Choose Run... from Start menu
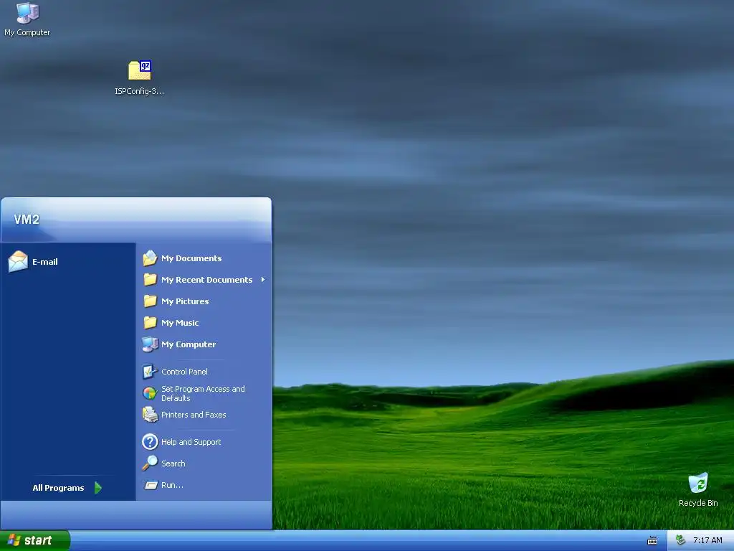This screenshot has width=734, height=551. click(172, 485)
